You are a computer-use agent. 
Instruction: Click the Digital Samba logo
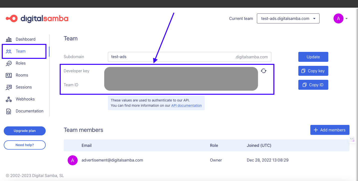[37, 18]
